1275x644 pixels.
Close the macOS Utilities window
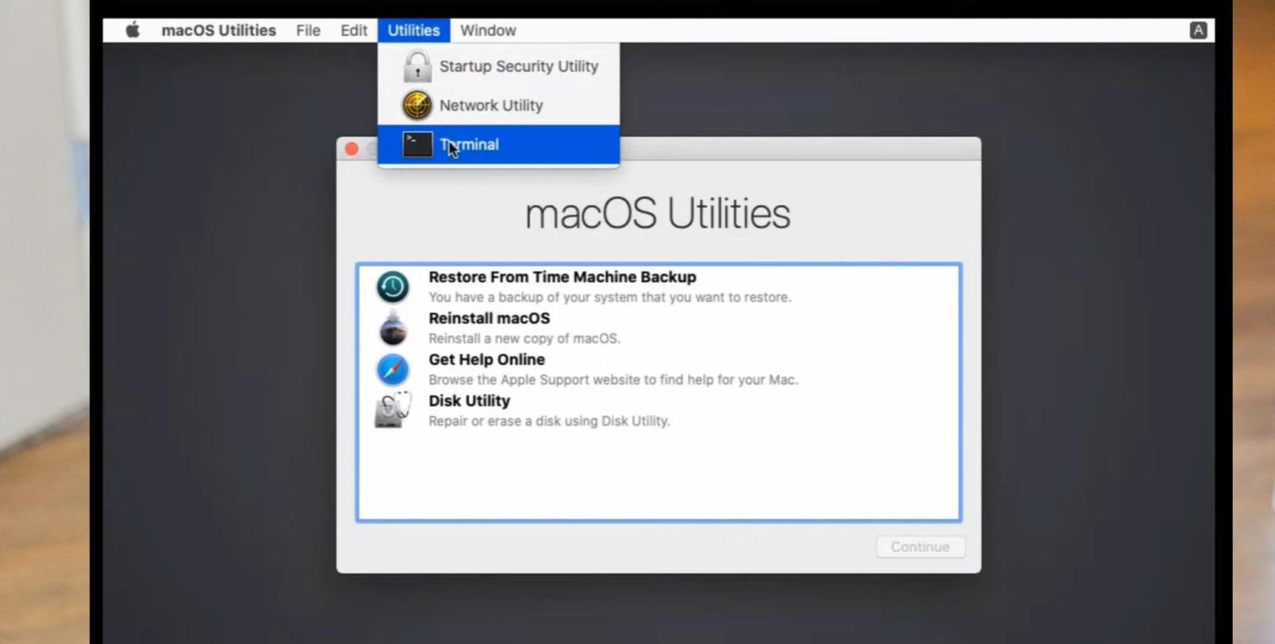pyautogui.click(x=351, y=149)
